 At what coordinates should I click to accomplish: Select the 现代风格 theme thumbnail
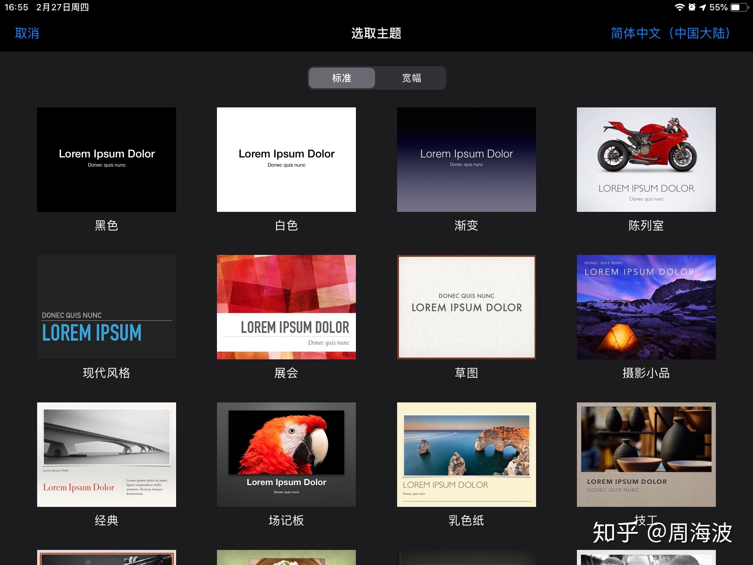107,307
